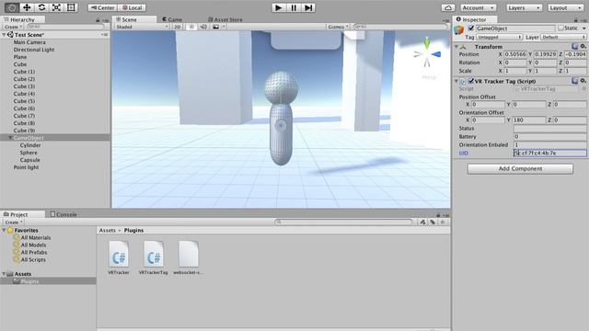Open Project Create dropdown

pos(14,223)
